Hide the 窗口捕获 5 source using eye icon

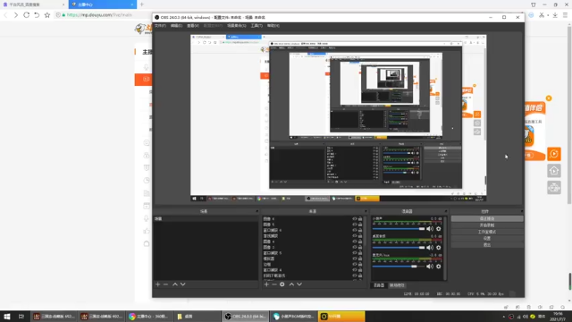click(x=355, y=253)
